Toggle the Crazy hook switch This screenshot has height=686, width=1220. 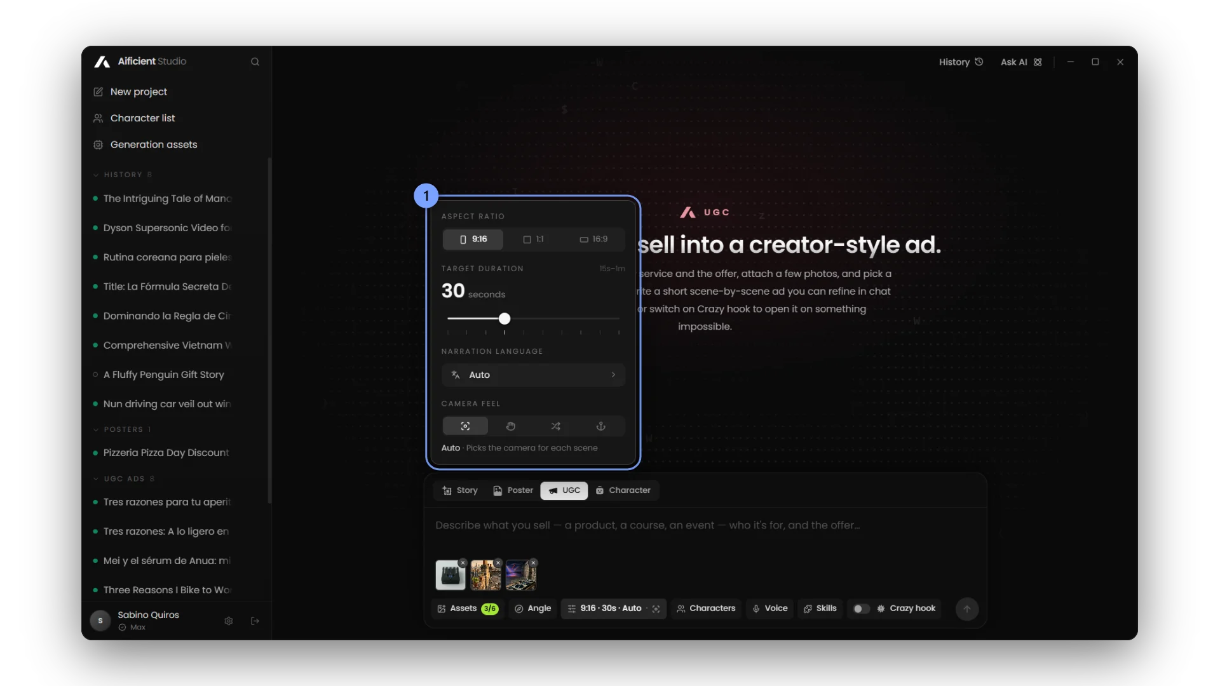pos(861,609)
